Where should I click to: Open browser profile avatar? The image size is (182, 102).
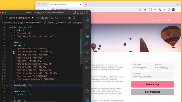pos(173,9)
